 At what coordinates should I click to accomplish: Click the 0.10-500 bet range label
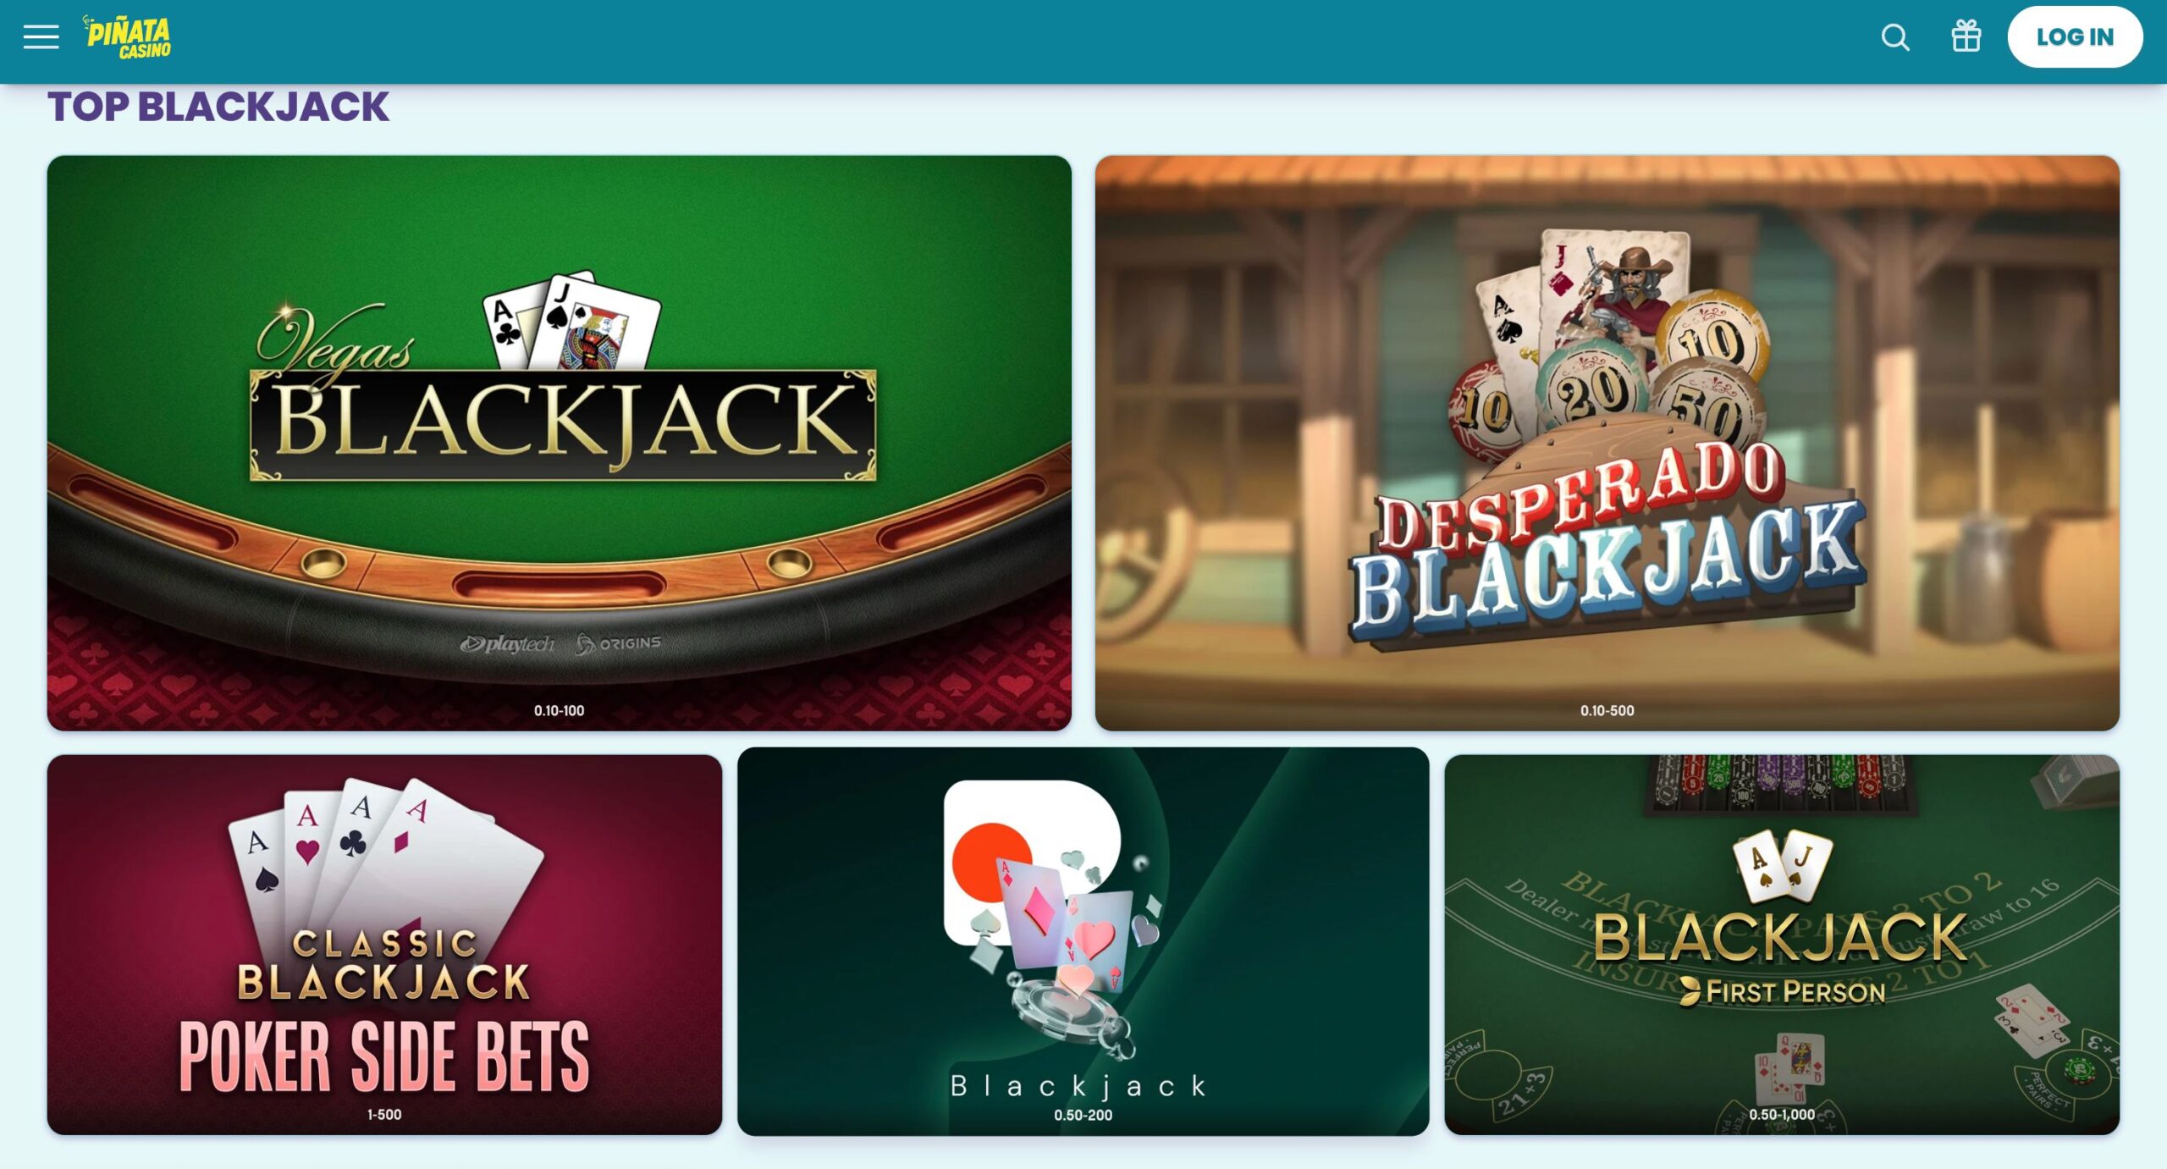pos(1607,710)
